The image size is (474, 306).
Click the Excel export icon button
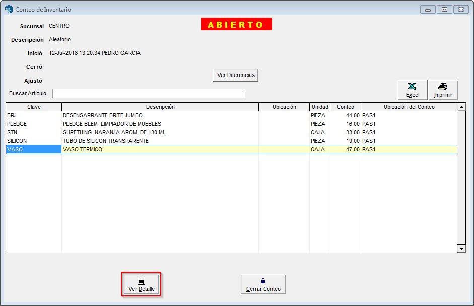click(412, 90)
